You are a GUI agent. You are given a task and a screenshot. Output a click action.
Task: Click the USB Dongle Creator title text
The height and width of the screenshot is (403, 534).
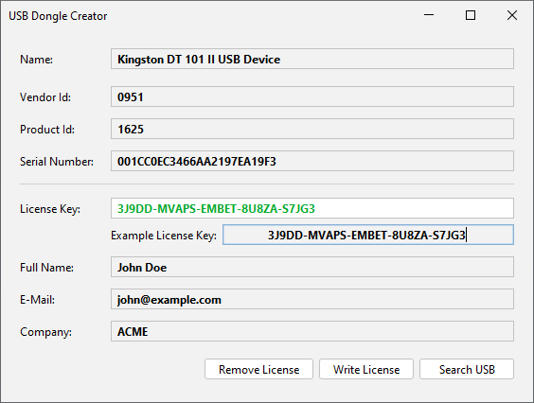click(x=58, y=16)
